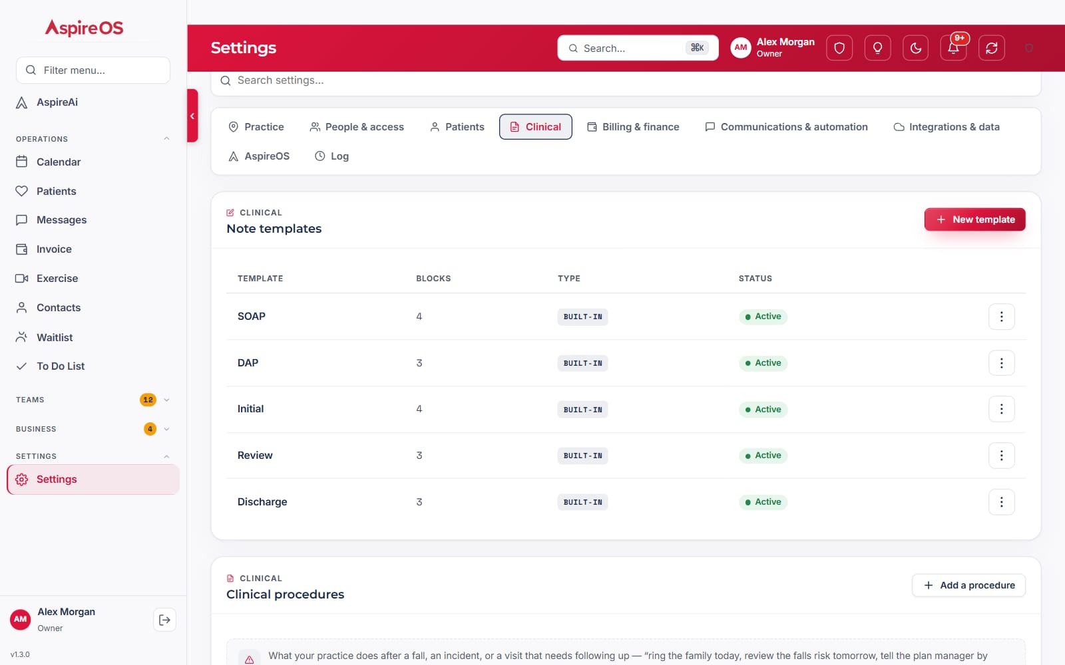Open the AspireOS settings tab
Screen dimensions: 1065x665
tap(259, 156)
